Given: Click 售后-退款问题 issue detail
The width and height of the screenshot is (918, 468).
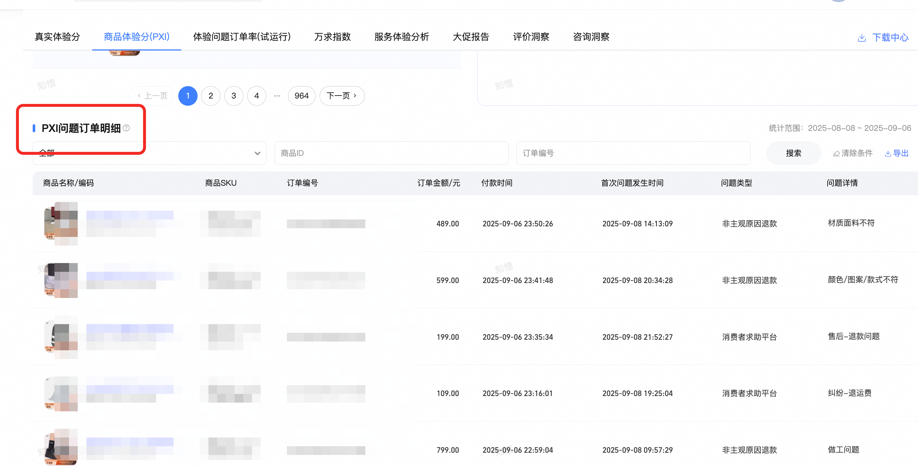Looking at the screenshot, I should coord(854,336).
